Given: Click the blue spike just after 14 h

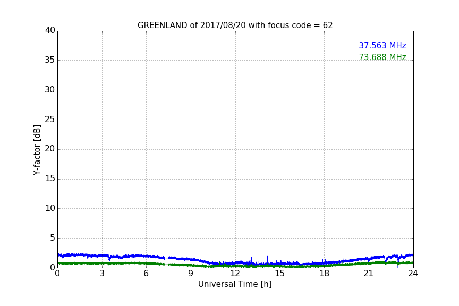Looking at the screenshot, I should click(x=267, y=259).
